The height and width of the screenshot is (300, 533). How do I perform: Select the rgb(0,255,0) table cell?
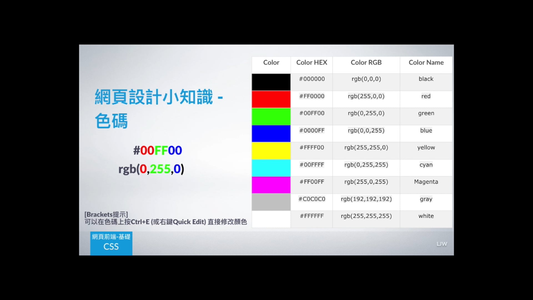click(x=366, y=113)
